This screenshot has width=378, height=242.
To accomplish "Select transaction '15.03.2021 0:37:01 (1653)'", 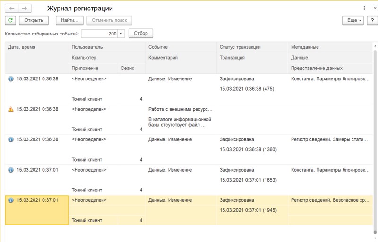I will click(248, 180).
